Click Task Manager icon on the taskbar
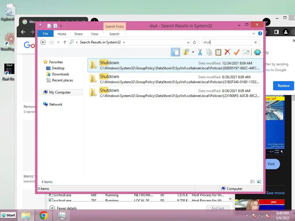Screen dimensions: 295x221 pos(62,215)
